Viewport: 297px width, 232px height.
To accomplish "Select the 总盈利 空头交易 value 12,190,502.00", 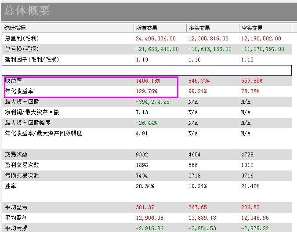I will pyautogui.click(x=261, y=39).
